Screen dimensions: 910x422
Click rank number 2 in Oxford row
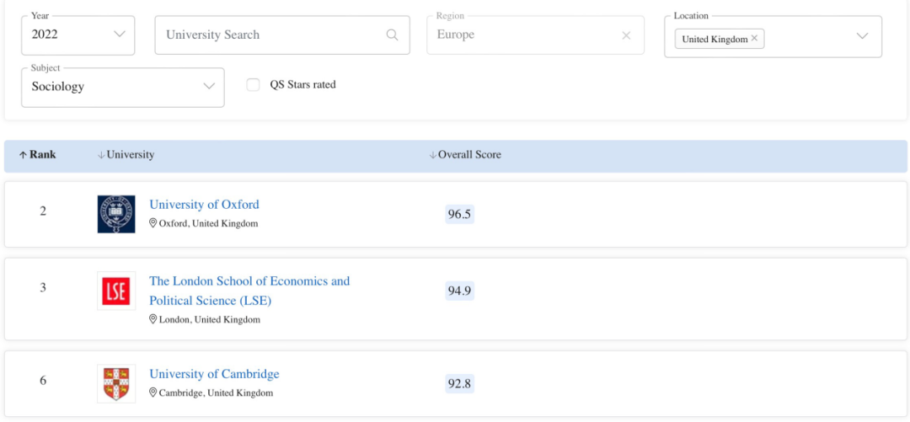tap(43, 211)
